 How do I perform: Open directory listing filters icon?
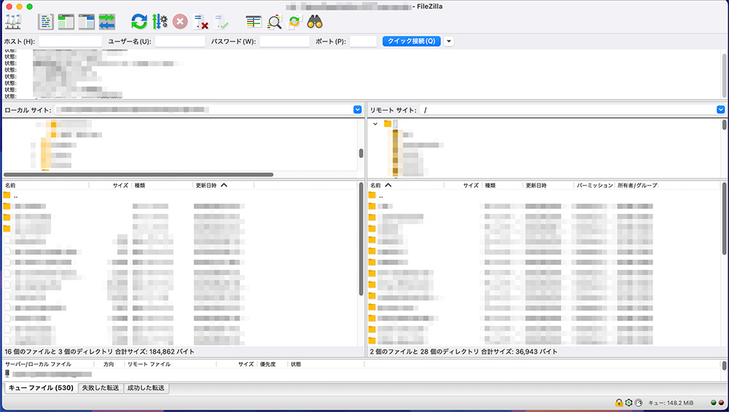point(254,22)
